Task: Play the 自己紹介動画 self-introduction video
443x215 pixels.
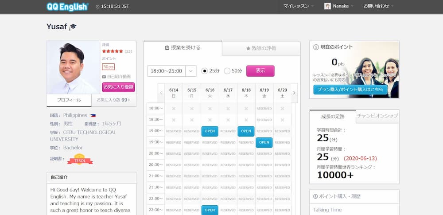Action: point(116,77)
